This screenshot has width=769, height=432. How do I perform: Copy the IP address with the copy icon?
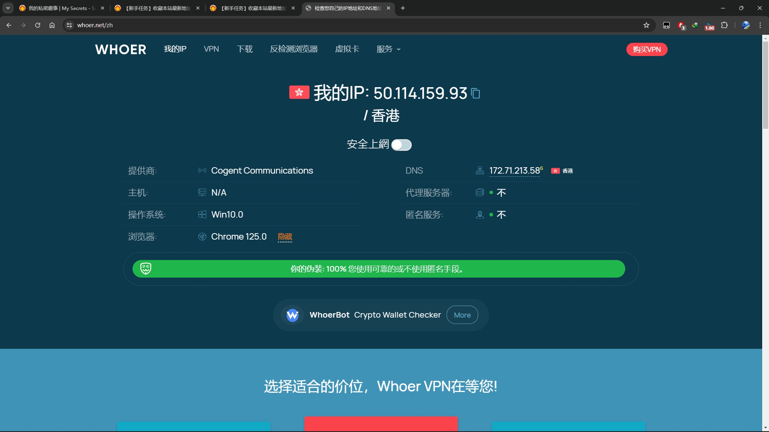(x=476, y=93)
